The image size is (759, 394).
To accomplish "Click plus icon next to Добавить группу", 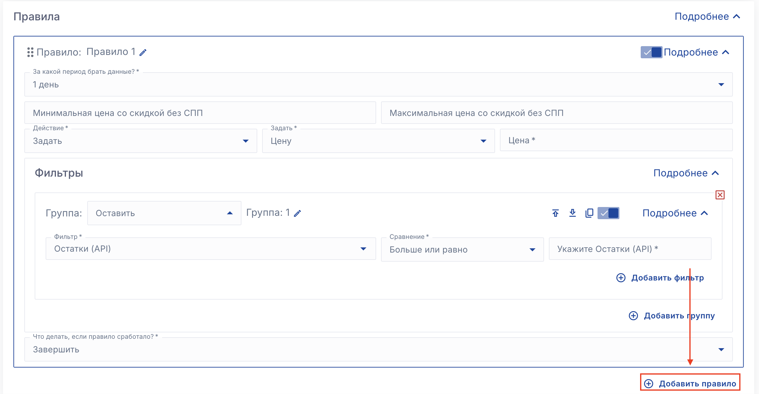I will (x=633, y=316).
